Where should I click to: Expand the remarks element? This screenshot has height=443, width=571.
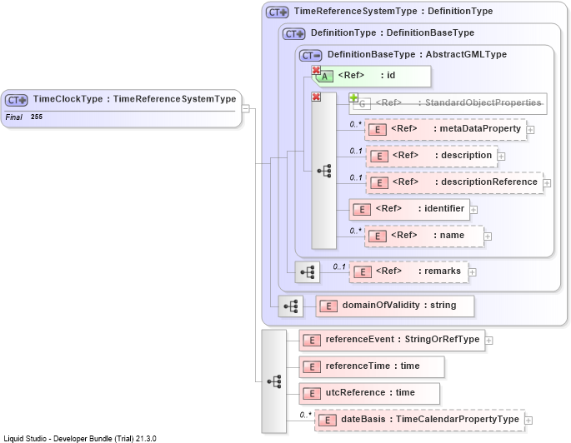pyautogui.click(x=472, y=272)
